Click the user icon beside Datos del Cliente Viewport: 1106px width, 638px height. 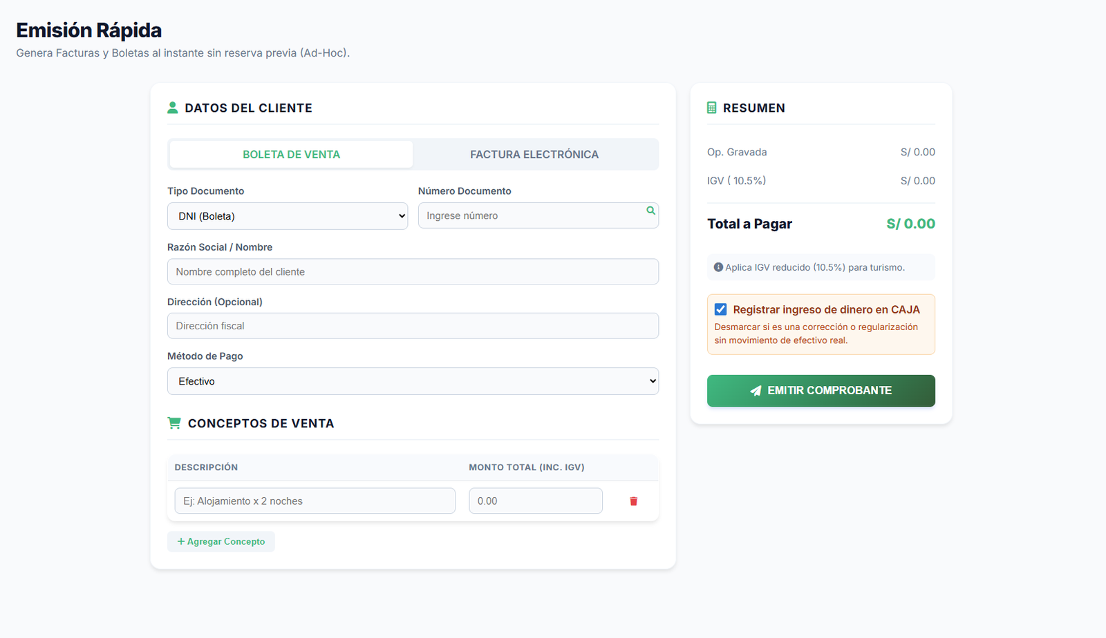(173, 108)
